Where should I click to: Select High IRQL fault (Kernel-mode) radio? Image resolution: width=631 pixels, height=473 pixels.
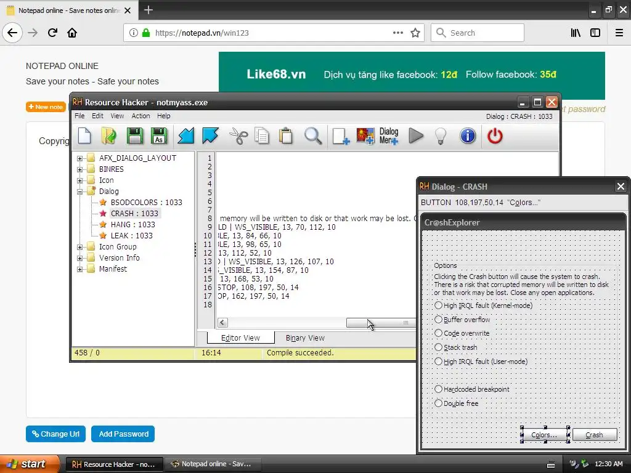(438, 305)
